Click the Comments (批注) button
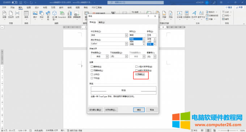This screenshot has width=246, height=132. coord(229,8)
